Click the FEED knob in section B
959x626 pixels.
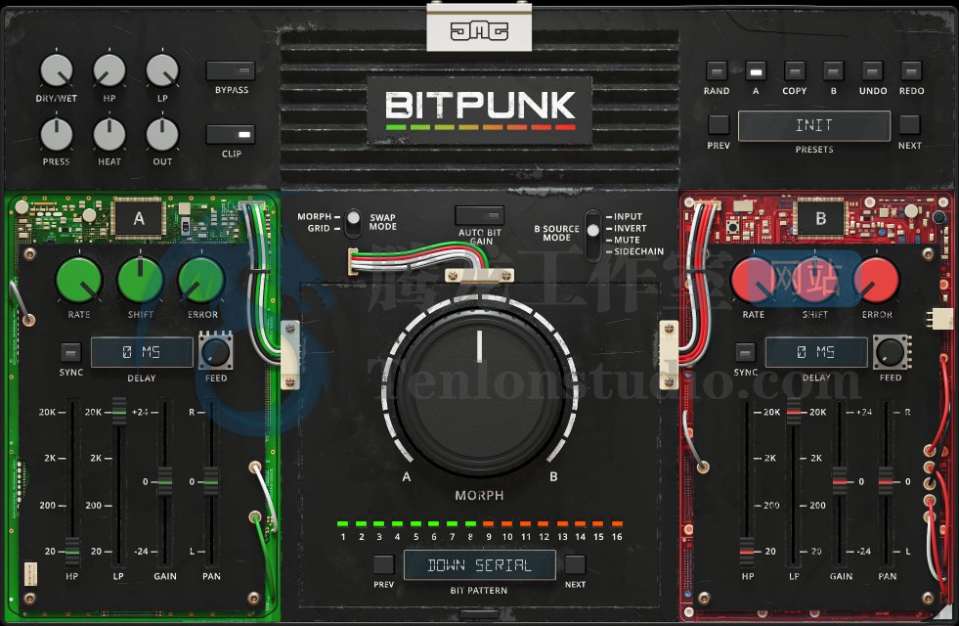(892, 352)
